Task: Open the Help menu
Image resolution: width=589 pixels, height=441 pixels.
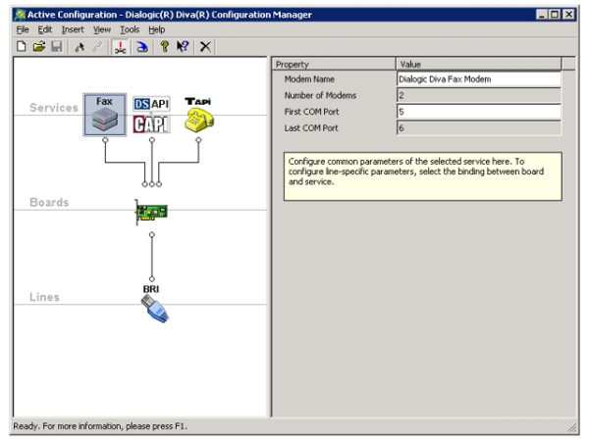Action: click(157, 29)
